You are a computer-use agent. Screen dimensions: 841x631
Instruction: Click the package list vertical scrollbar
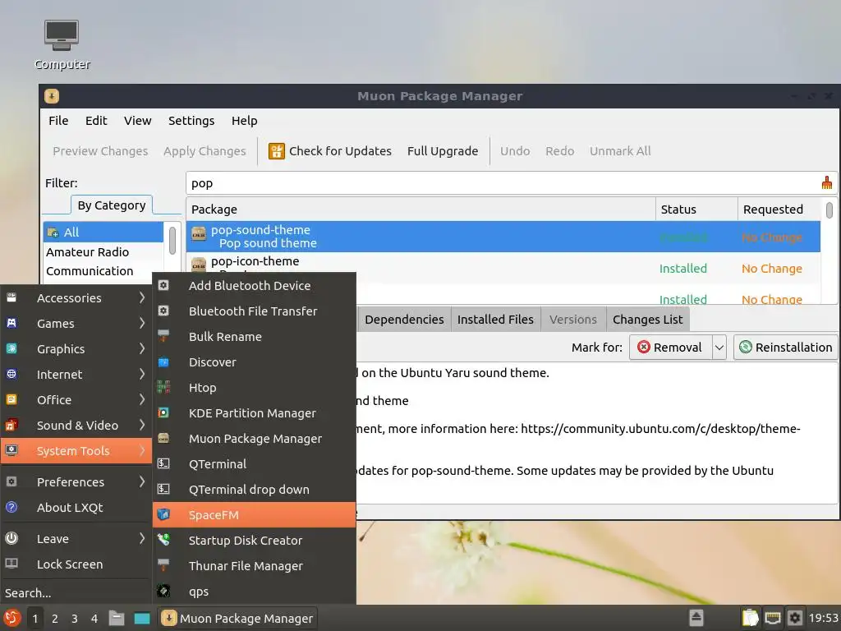point(830,210)
